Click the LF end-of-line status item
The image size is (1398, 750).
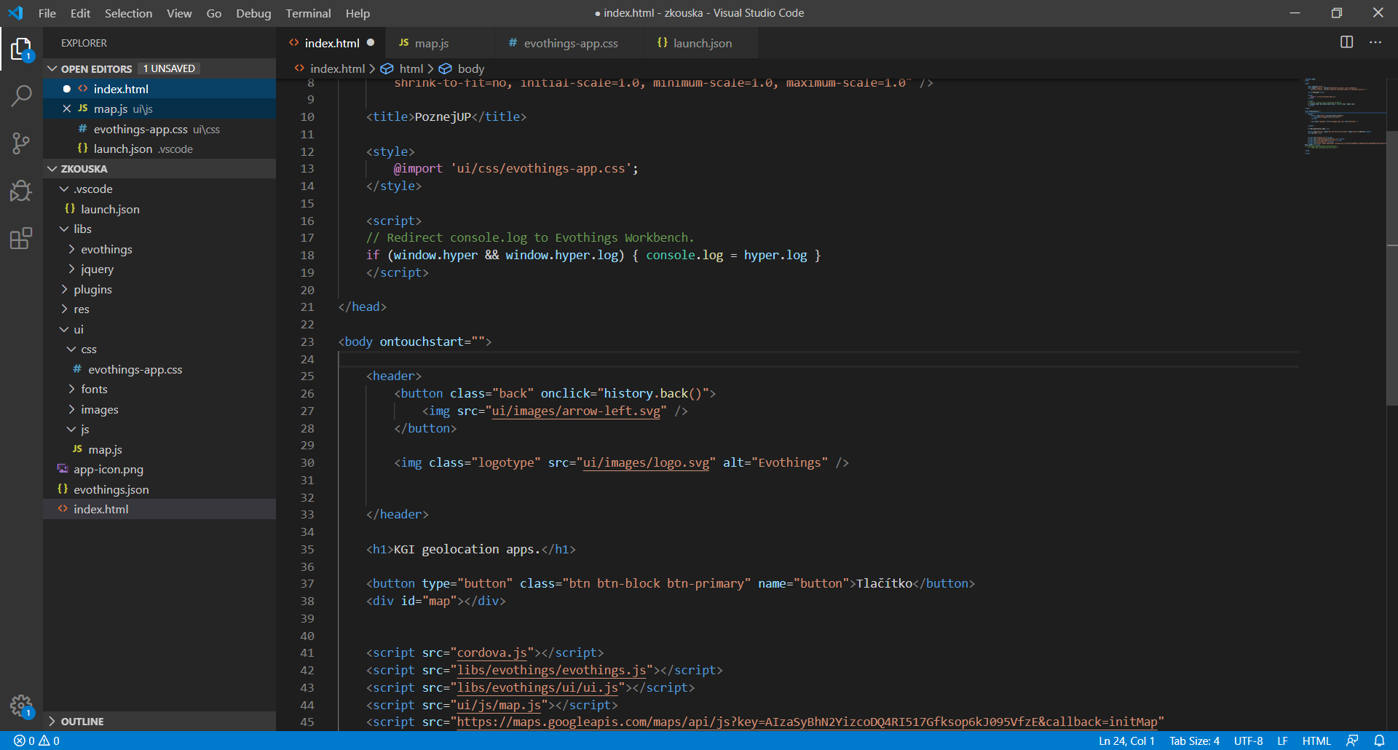pos(1282,741)
